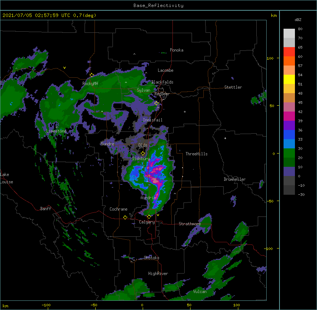Screen dimensions: 317x310
Task: Click the 45 value in dBZ legend
Action: pyautogui.click(x=300, y=103)
